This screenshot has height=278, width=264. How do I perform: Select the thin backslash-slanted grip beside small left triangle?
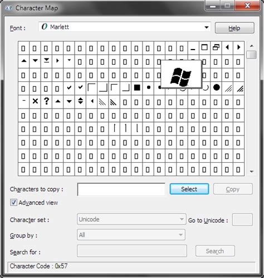click(102, 102)
